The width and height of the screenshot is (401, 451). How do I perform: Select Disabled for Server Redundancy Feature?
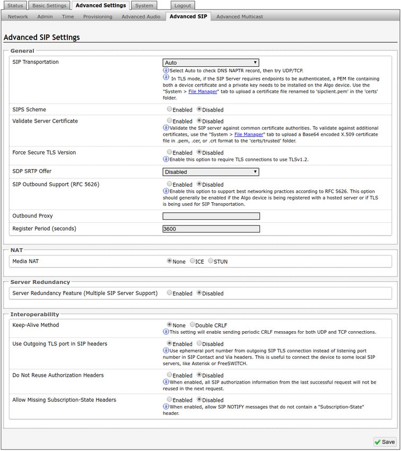[199, 293]
